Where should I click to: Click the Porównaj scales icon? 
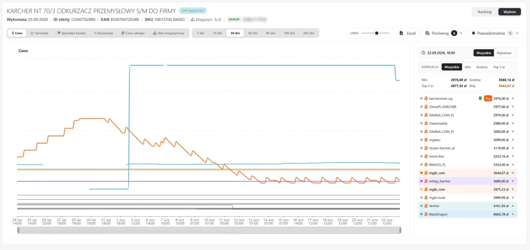tap(427, 33)
